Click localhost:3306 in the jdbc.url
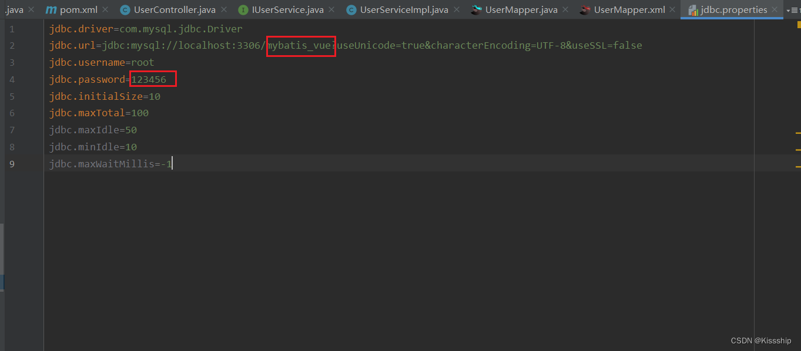Screen dimensions: 801x351 tap(220, 45)
